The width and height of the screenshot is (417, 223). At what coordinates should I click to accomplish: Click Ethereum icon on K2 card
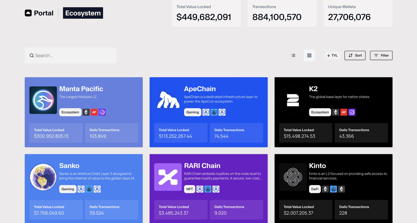click(x=336, y=112)
